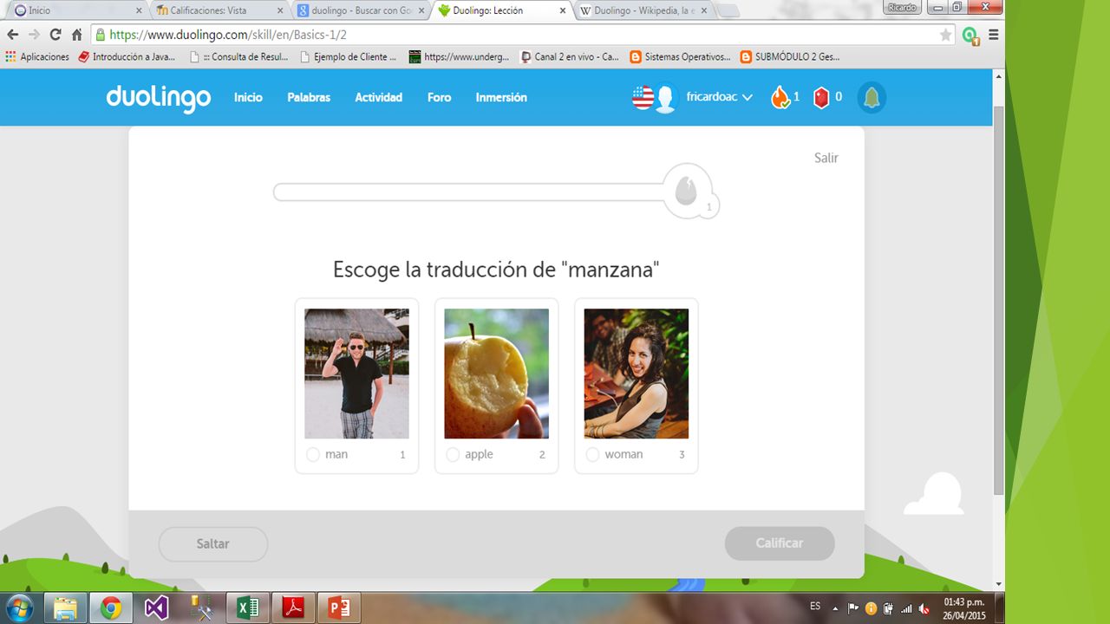This screenshot has height=624, width=1110.
Task: Go to Inicio in Duolingo nav
Action: (x=248, y=98)
